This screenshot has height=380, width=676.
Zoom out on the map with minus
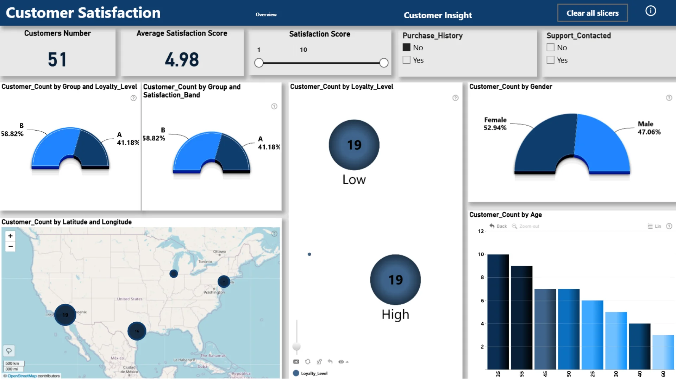pos(11,247)
